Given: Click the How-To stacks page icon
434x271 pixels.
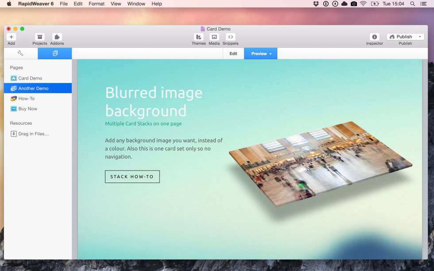Looking at the screenshot, I should 14,99.
